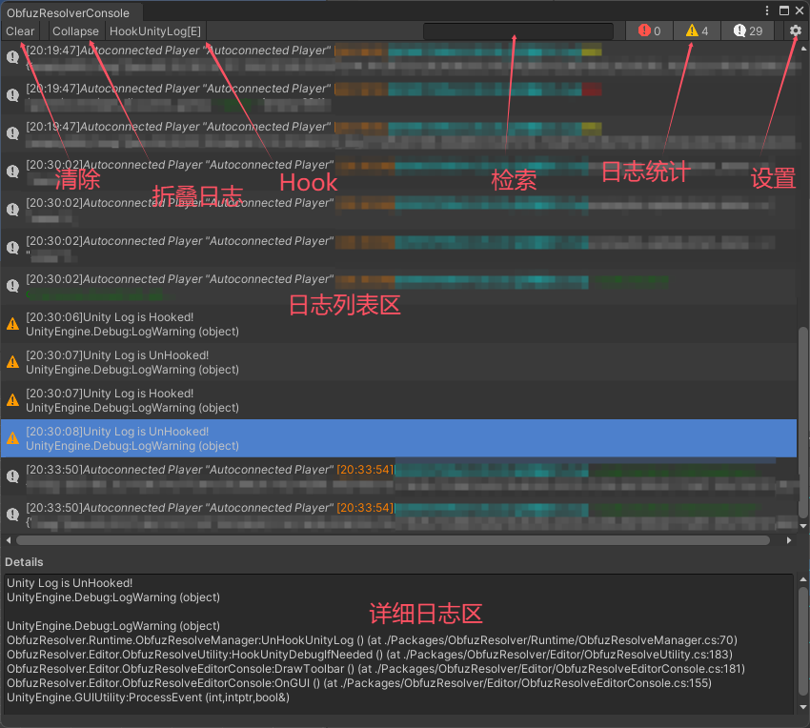810x728 pixels.
Task: Click the horizontal scrollbar right arrow
Action: click(789, 540)
